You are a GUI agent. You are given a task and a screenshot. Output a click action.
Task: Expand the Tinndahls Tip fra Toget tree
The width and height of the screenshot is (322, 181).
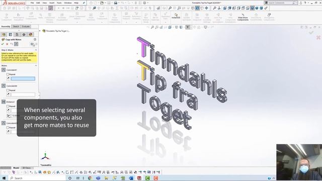(x=40, y=31)
